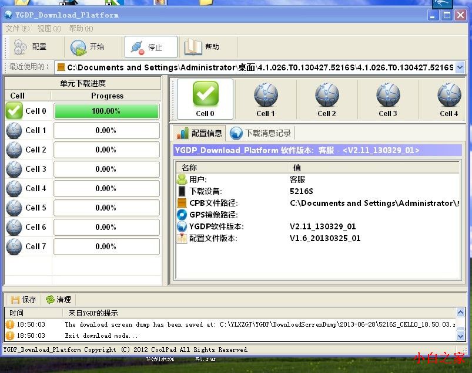
Task: Expand the recently used path dropdown
Action: pos(460,67)
